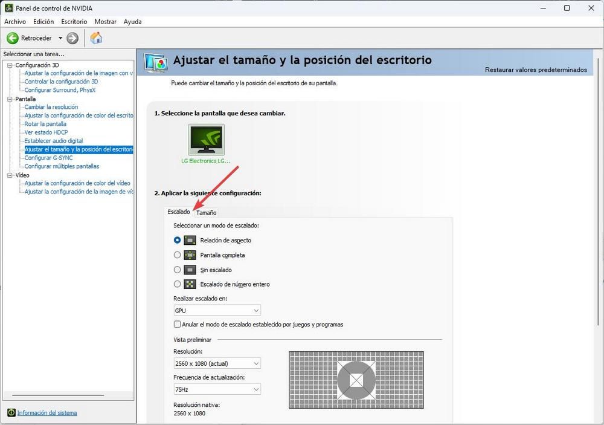
Task: Open the Escritorio menu
Action: pos(74,22)
